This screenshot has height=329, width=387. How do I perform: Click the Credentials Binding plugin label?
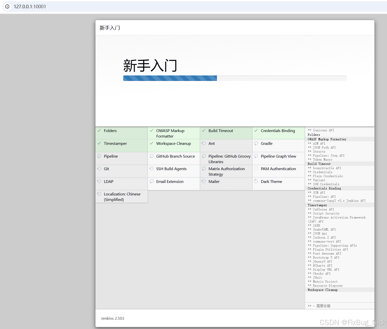[278, 131]
